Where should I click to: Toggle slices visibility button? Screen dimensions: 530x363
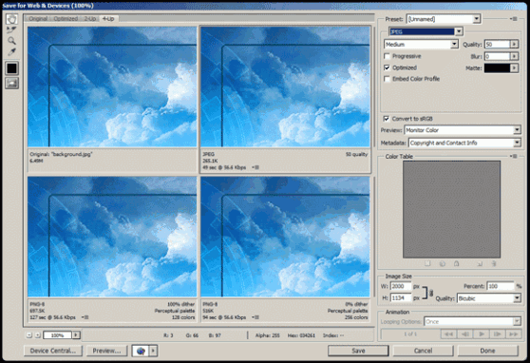point(11,83)
